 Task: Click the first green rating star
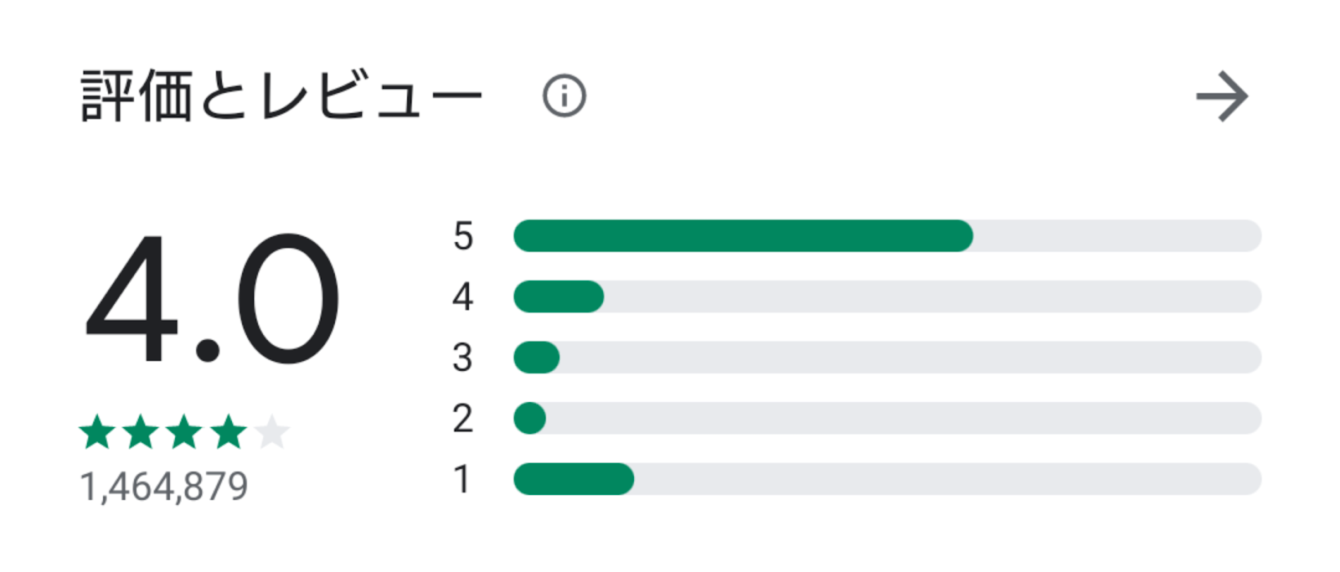tap(97, 432)
